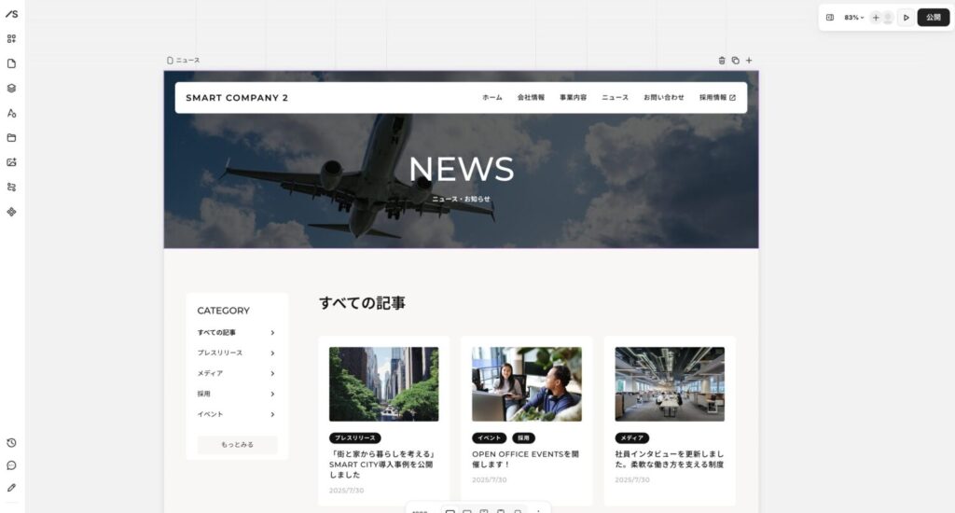
Task: Click the 公開 publish button
Action: click(x=933, y=18)
